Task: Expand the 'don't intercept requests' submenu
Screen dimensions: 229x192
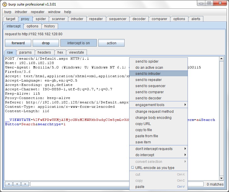Action: (158, 149)
